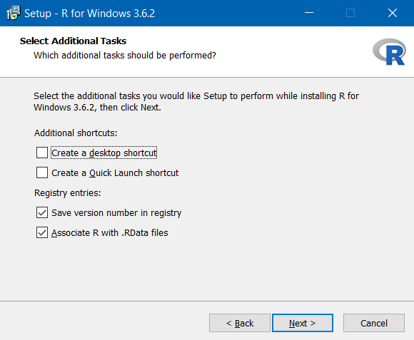Screen dimensions: 414x340
Task: Uncheck the Associate R with .RData checkbox box
Action: [42, 232]
